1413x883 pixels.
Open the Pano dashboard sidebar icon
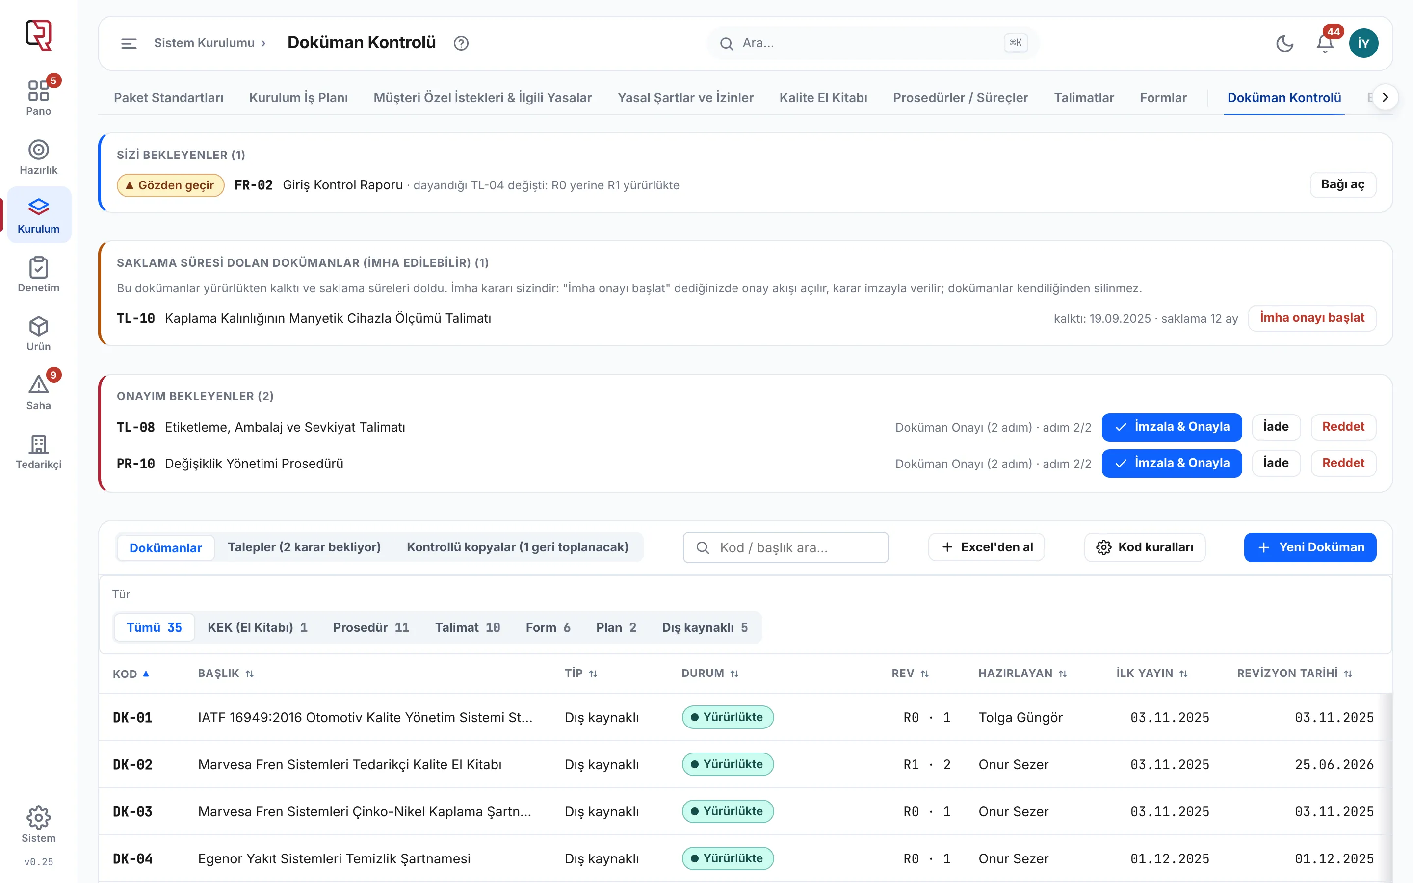click(39, 98)
